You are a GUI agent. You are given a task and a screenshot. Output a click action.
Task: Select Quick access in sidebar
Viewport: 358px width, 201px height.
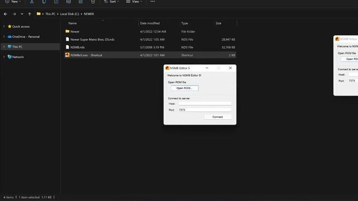coord(21,26)
